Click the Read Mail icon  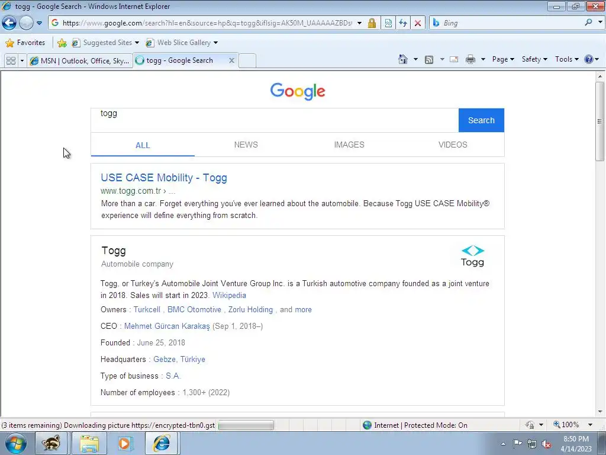tap(454, 60)
